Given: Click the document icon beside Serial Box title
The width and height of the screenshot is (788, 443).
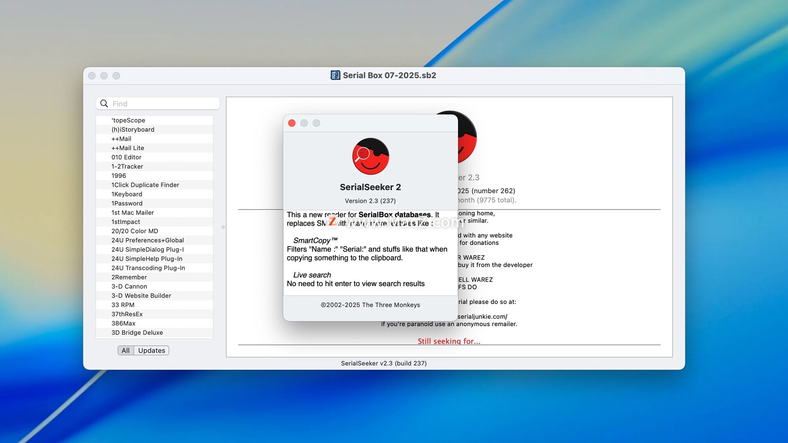Looking at the screenshot, I should pos(335,75).
